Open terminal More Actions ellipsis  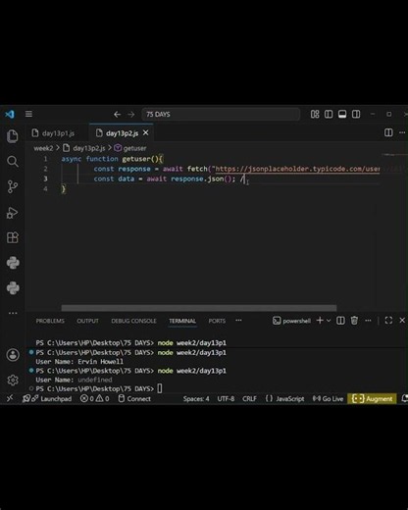pyautogui.click(x=368, y=321)
